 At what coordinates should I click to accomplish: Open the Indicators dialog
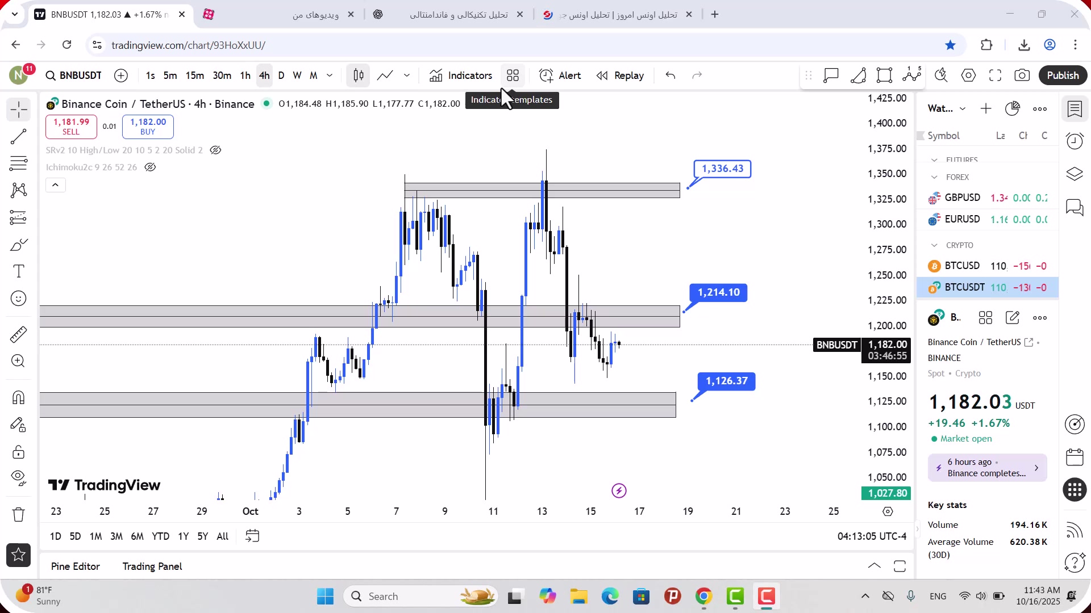pyautogui.click(x=461, y=75)
